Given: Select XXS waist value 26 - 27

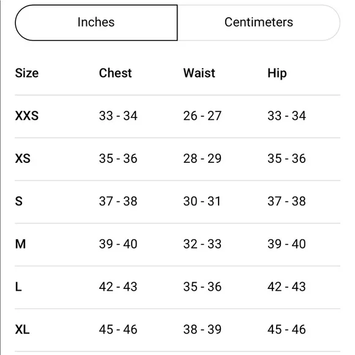Looking at the screenshot, I should [x=203, y=116].
